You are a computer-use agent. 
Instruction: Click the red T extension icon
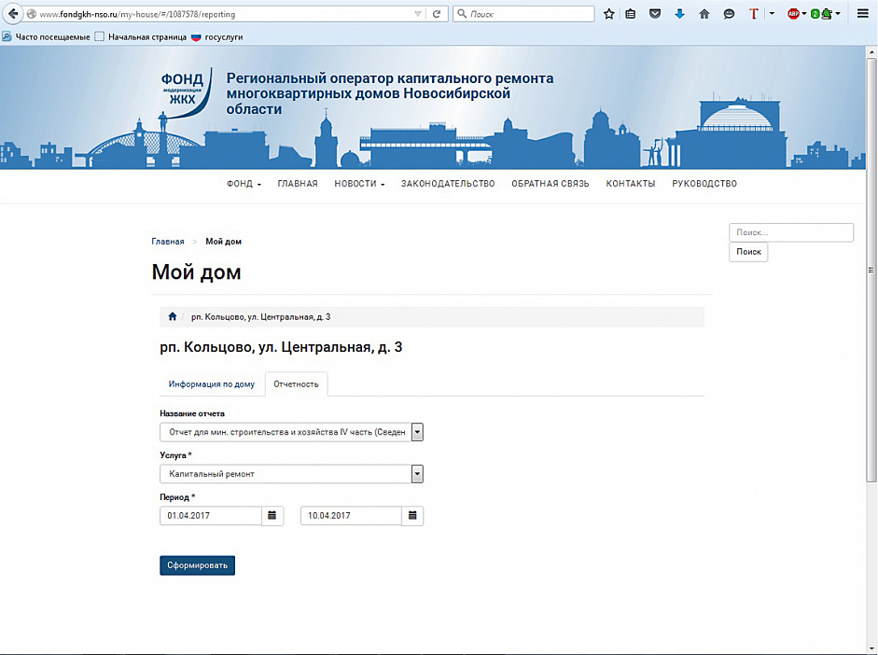[x=753, y=14]
